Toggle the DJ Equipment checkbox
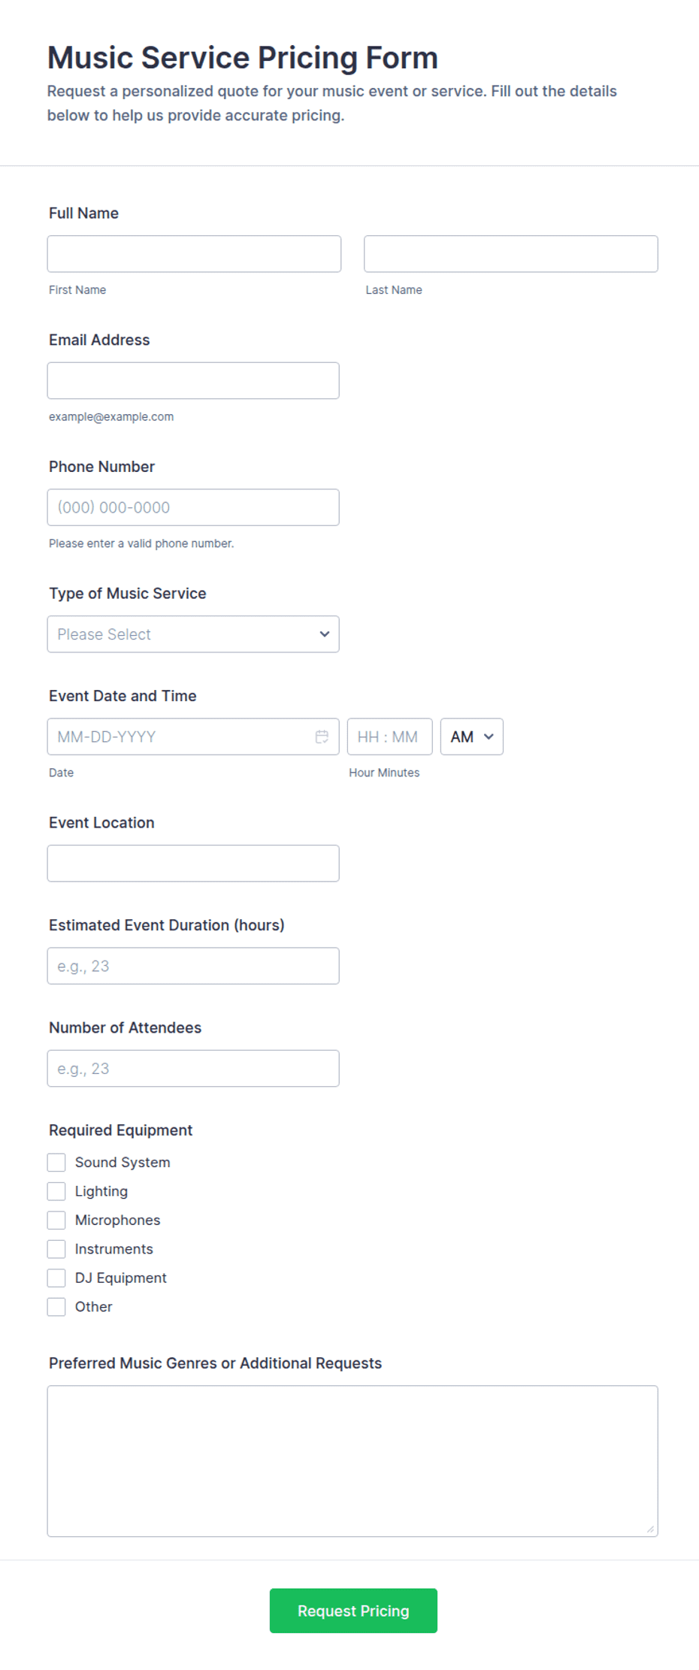 coord(56,1278)
